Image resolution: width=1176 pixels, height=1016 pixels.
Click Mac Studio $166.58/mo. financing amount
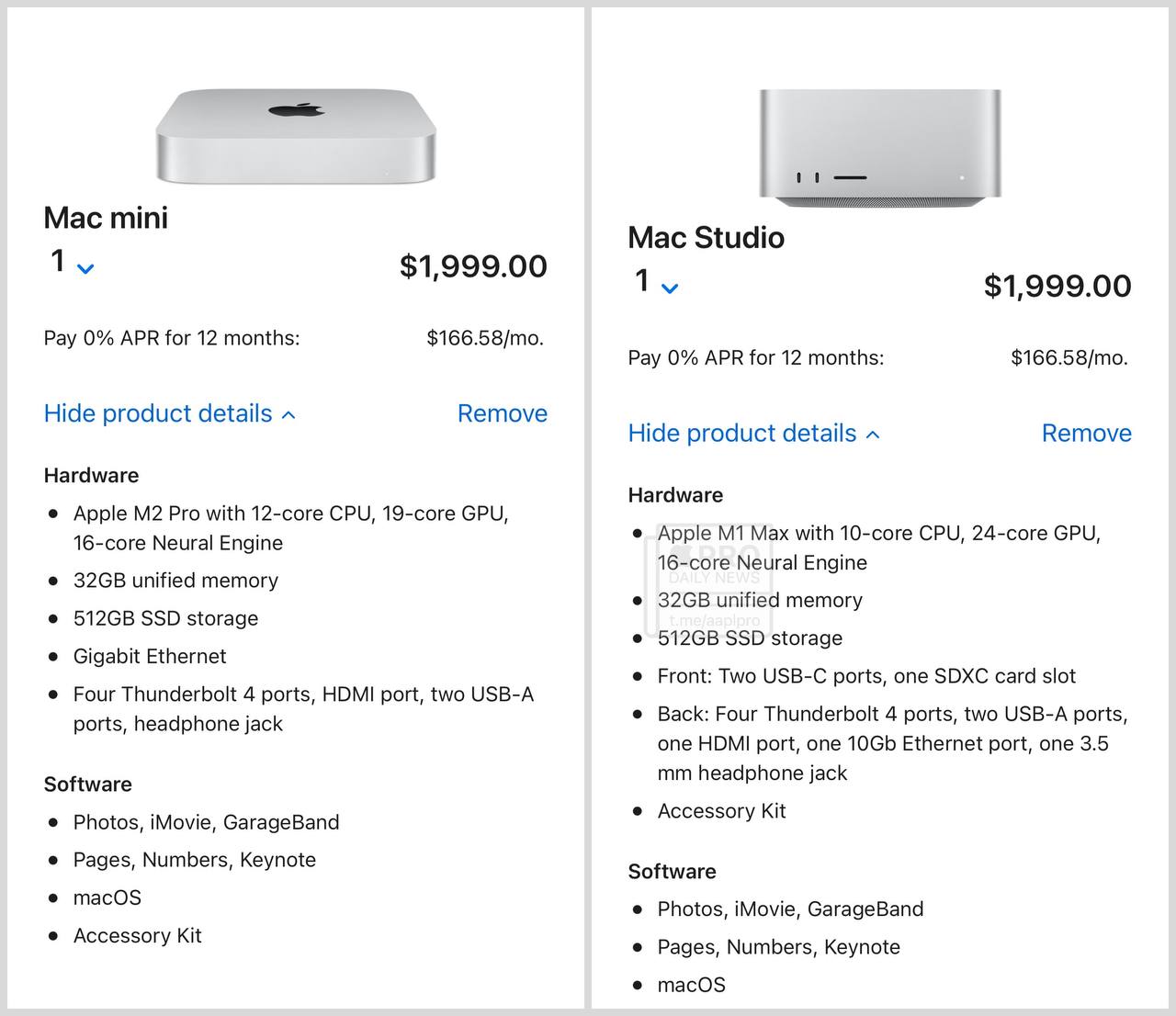(x=1069, y=357)
